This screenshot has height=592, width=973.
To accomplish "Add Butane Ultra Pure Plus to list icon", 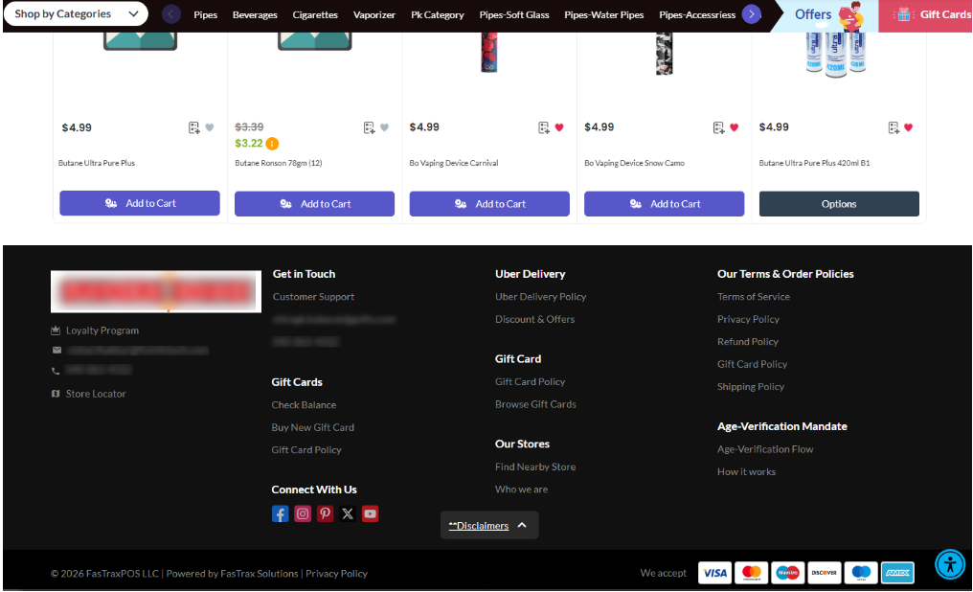I will point(194,127).
